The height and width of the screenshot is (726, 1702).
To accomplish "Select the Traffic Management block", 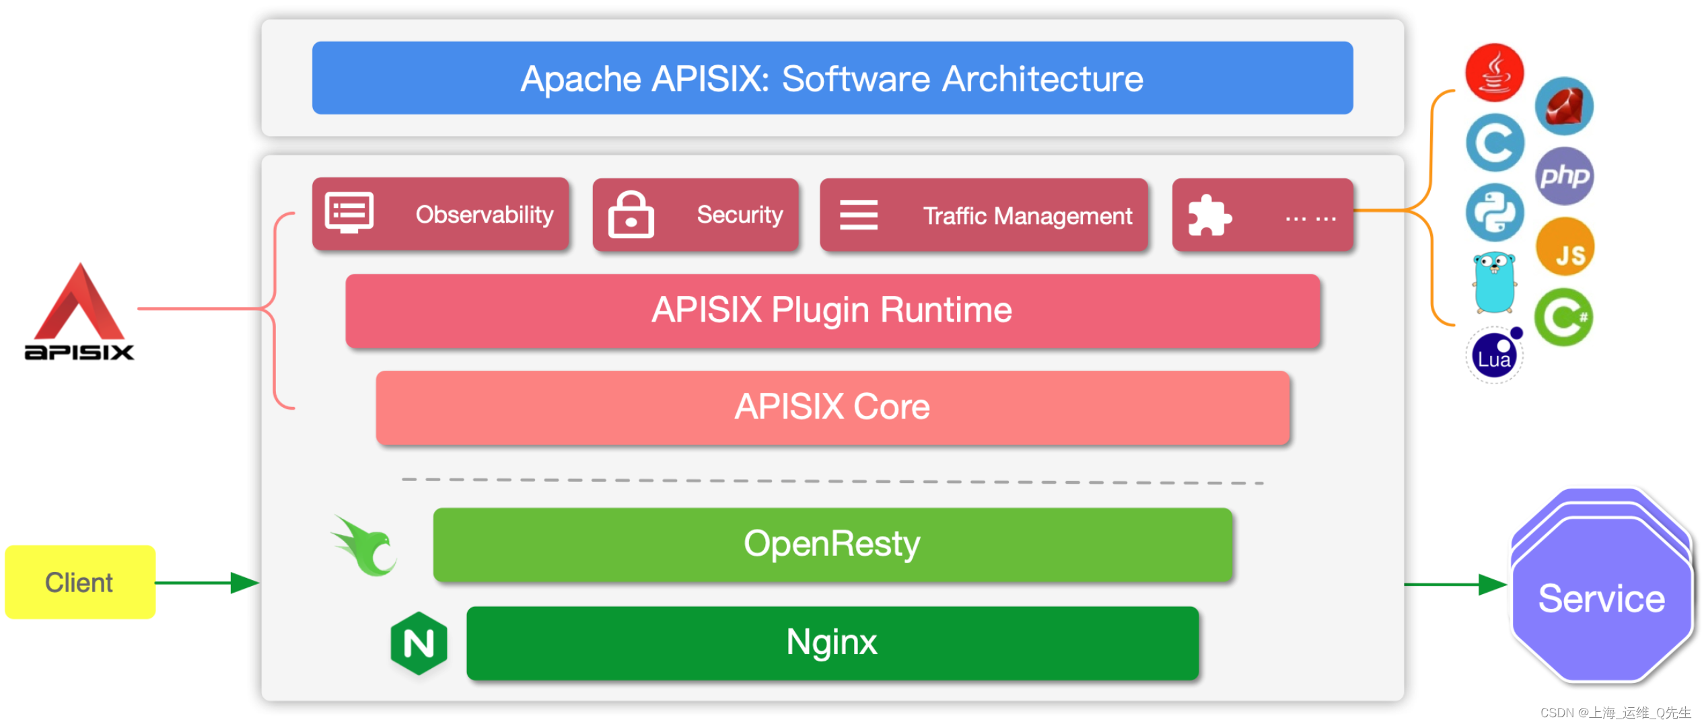I will [983, 215].
